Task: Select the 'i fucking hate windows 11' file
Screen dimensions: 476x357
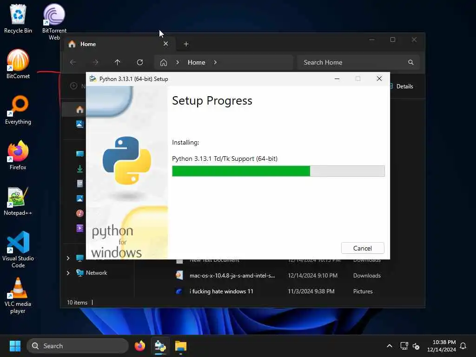Action: [221, 291]
